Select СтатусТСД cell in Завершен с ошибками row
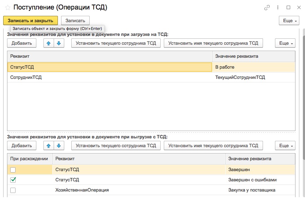The image size is (305, 200). coord(139,180)
